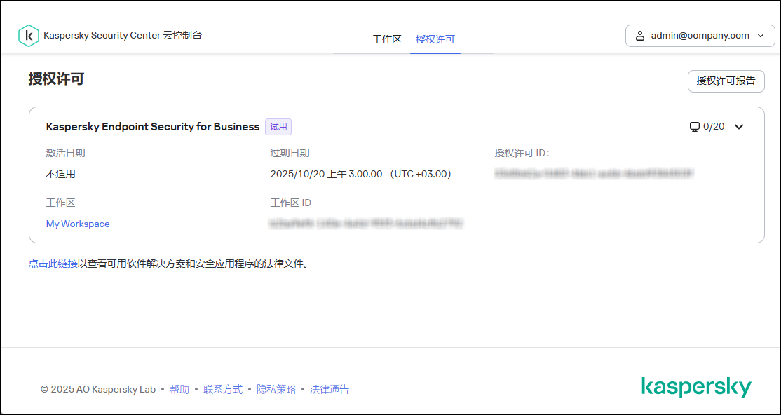The height and width of the screenshot is (415, 781).
Task: Click the 授权许可报告 button
Action: point(726,81)
